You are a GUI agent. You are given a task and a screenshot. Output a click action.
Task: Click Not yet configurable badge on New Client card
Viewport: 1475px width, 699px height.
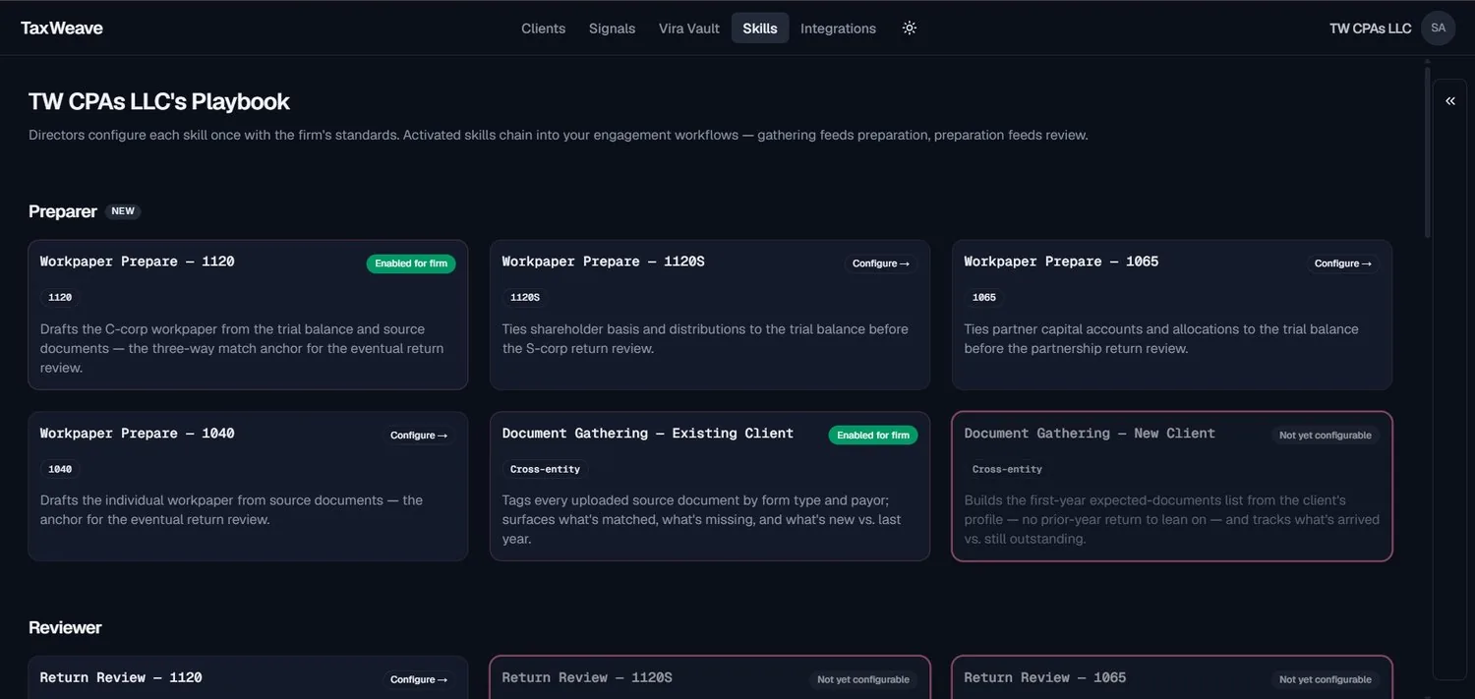[1325, 436]
